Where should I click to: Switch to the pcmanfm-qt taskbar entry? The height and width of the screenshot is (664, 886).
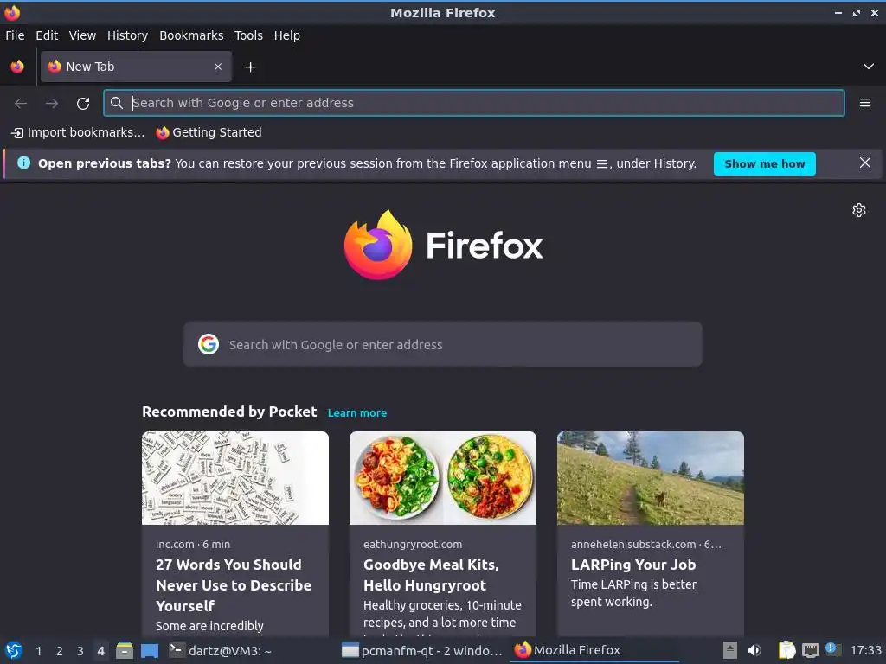click(x=422, y=650)
